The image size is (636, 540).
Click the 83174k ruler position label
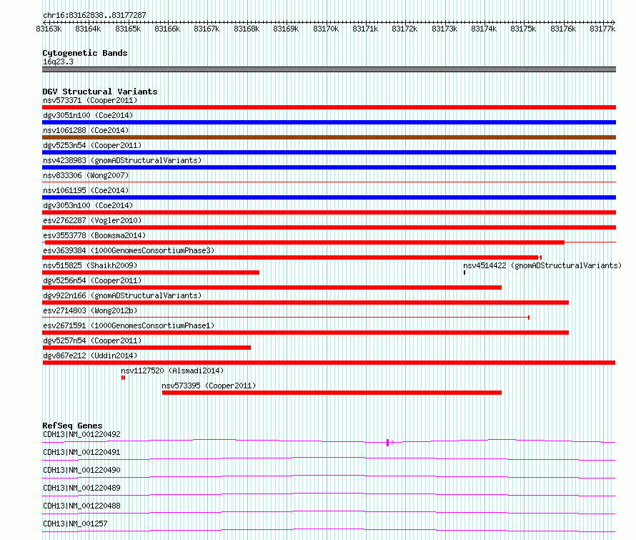tap(484, 29)
